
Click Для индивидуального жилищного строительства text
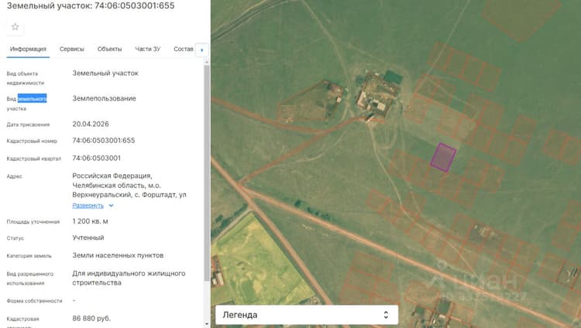point(129,278)
